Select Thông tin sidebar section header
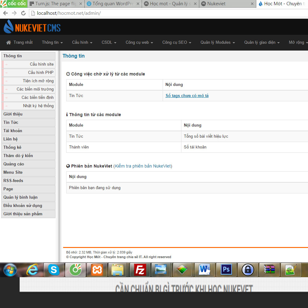This screenshot has height=308, width=308. 28,56
